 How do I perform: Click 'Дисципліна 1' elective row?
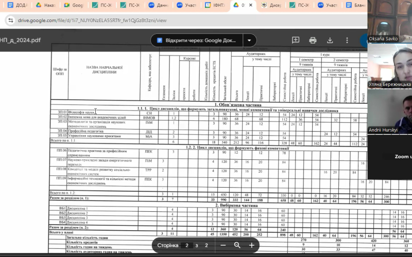77,209
